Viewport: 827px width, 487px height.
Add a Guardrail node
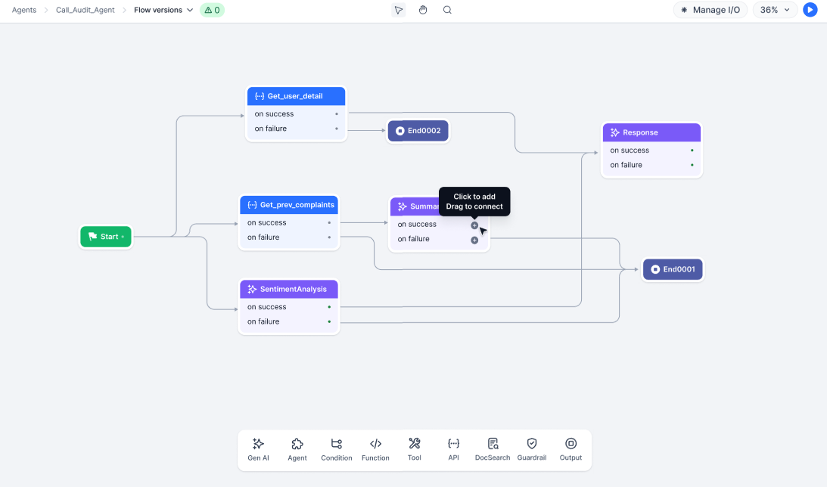tap(532, 449)
